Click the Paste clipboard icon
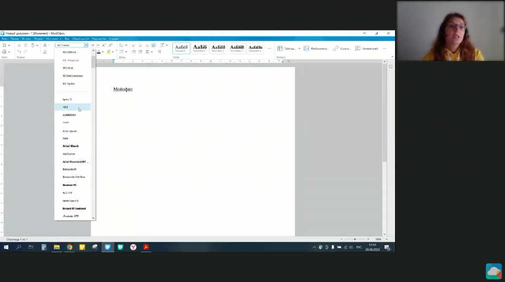 tap(33, 45)
